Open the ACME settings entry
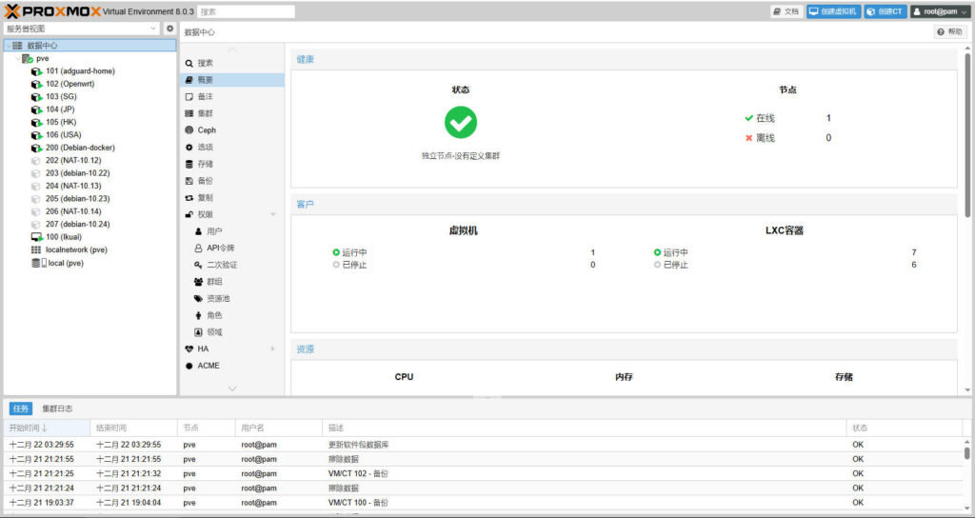The width and height of the screenshot is (975, 518). pyautogui.click(x=208, y=366)
